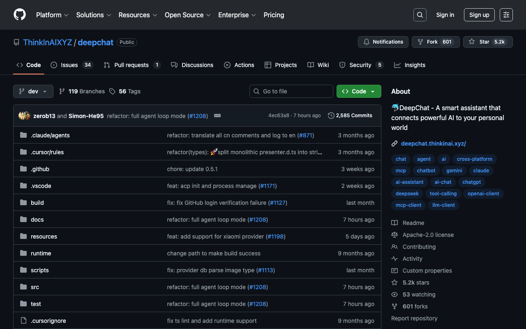Screen dimensions: 526x329
Task: Click the GitHub logo icon
Action: pyautogui.click(x=20, y=15)
